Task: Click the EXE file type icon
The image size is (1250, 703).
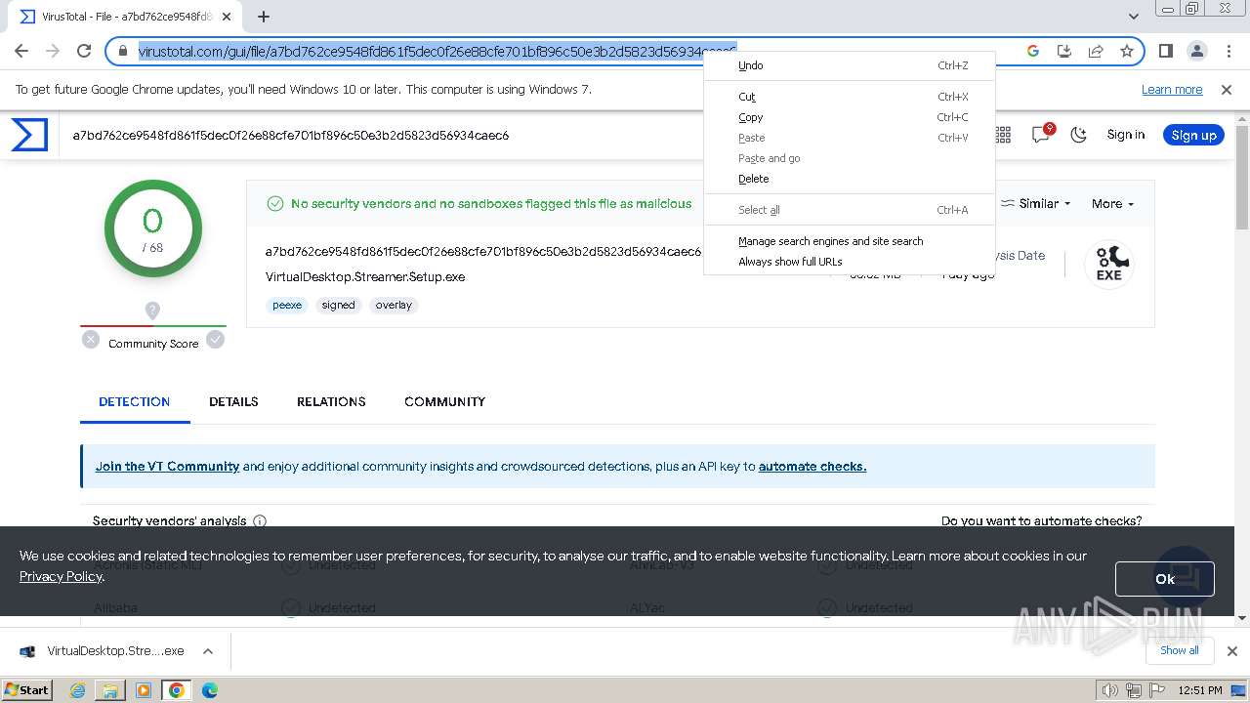Action: [x=1109, y=265]
